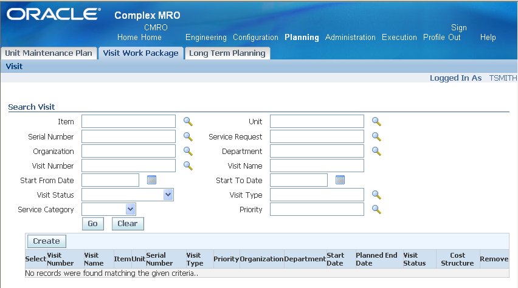Focus the Start From Date field
The image size is (518, 288).
(110, 180)
